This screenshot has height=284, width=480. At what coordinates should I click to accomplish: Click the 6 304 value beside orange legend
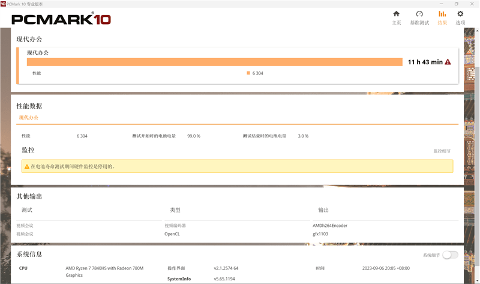point(258,73)
